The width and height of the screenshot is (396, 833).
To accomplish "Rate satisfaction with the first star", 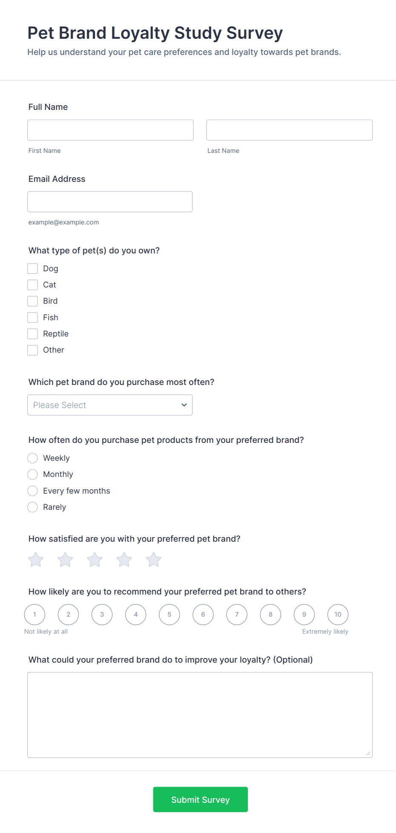I will 36,560.
